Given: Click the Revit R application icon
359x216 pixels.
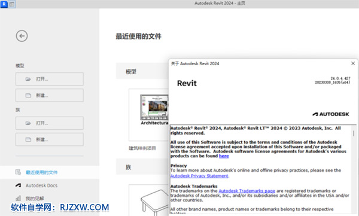Looking at the screenshot, I should [x=4, y=4].
